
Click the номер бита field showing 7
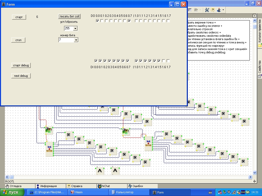[x=66, y=40]
